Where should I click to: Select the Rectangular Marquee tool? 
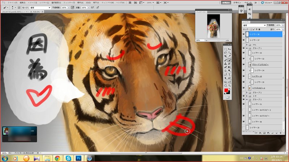(225, 49)
